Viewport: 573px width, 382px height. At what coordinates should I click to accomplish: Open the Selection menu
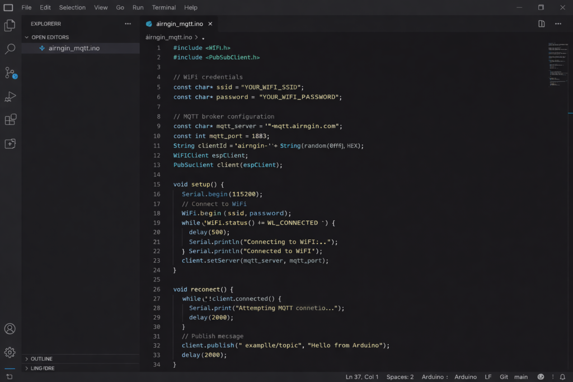pos(72,7)
